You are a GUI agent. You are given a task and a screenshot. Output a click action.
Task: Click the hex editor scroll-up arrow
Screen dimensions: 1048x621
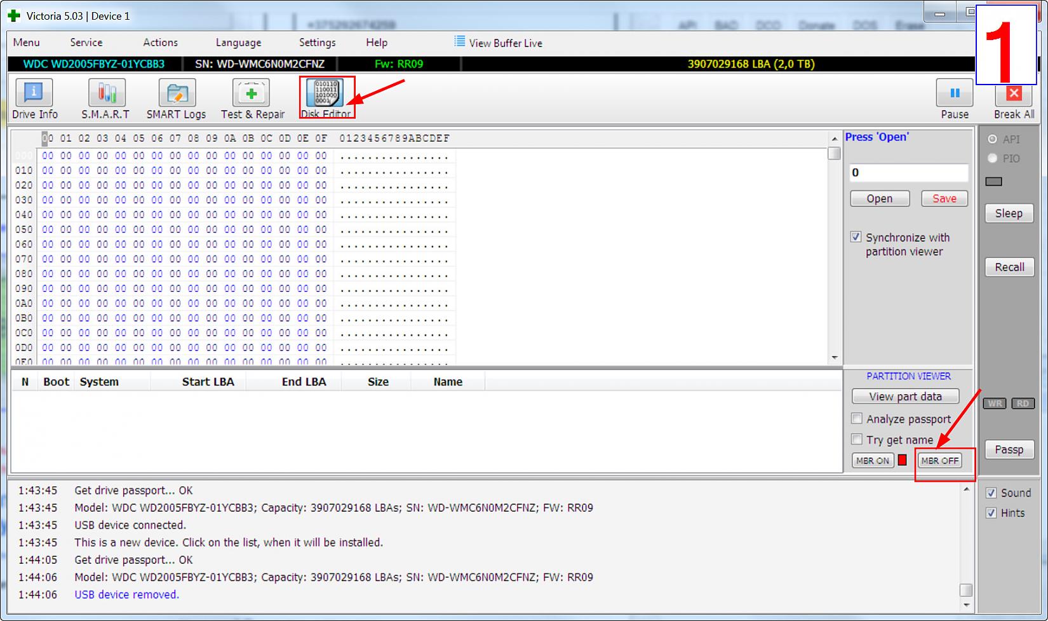pos(835,139)
